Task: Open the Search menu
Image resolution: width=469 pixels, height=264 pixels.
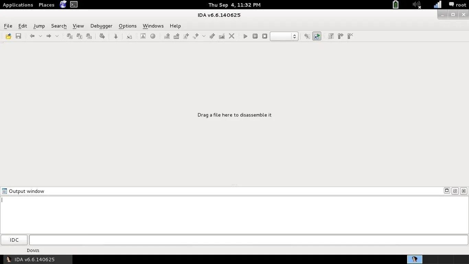Action: [59, 26]
